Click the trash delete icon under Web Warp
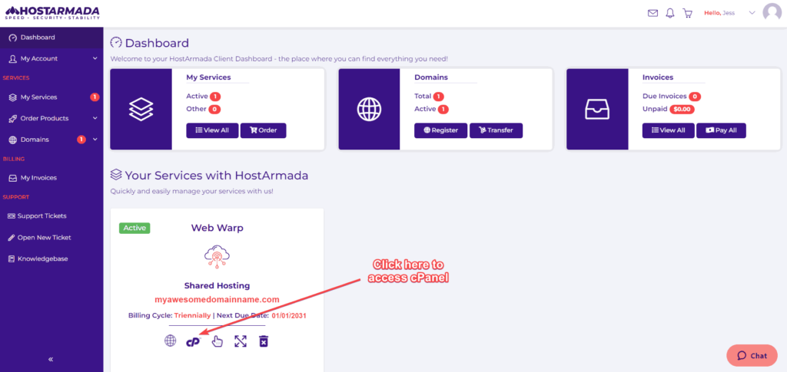The image size is (787, 372). pyautogui.click(x=264, y=341)
